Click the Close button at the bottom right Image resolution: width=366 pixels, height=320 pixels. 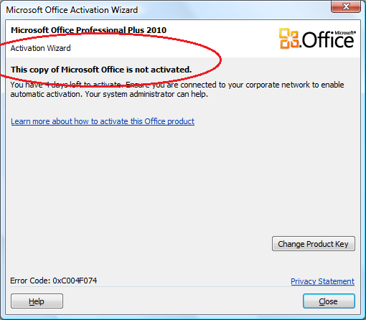pos(329,301)
